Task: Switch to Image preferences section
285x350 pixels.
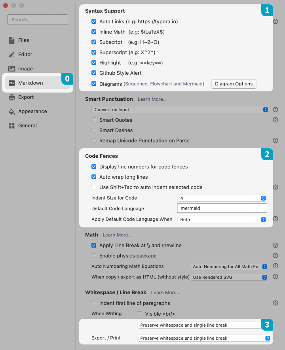Action: coord(38,69)
